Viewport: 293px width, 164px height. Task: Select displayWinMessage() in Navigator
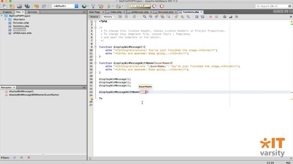(x=22, y=91)
